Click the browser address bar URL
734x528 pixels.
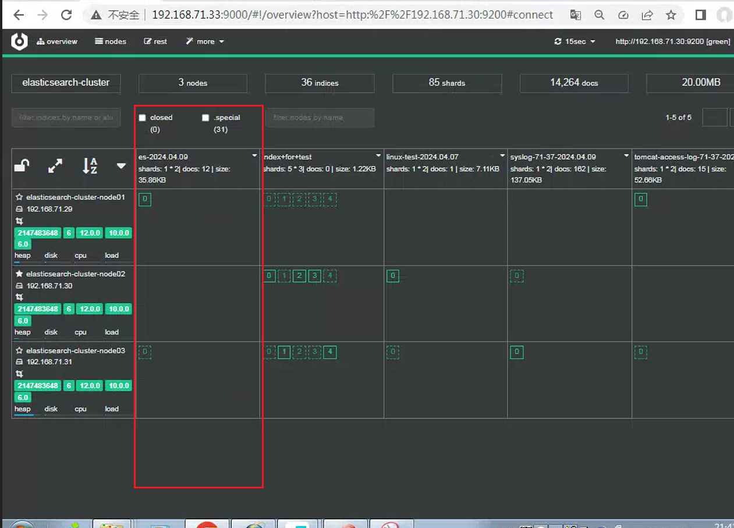tap(352, 15)
